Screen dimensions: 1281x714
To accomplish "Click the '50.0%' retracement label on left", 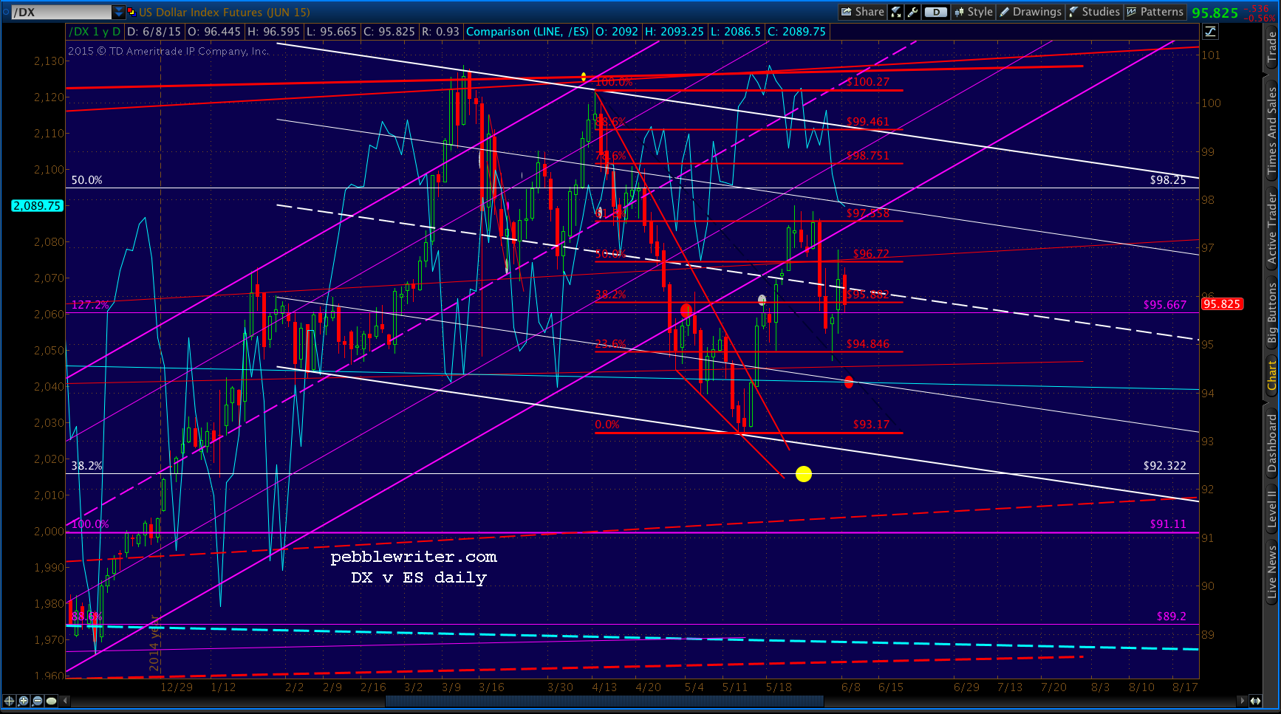I will (87, 180).
